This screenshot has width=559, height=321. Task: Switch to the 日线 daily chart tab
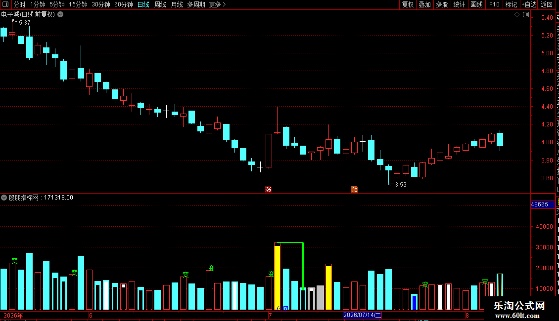(x=143, y=4)
